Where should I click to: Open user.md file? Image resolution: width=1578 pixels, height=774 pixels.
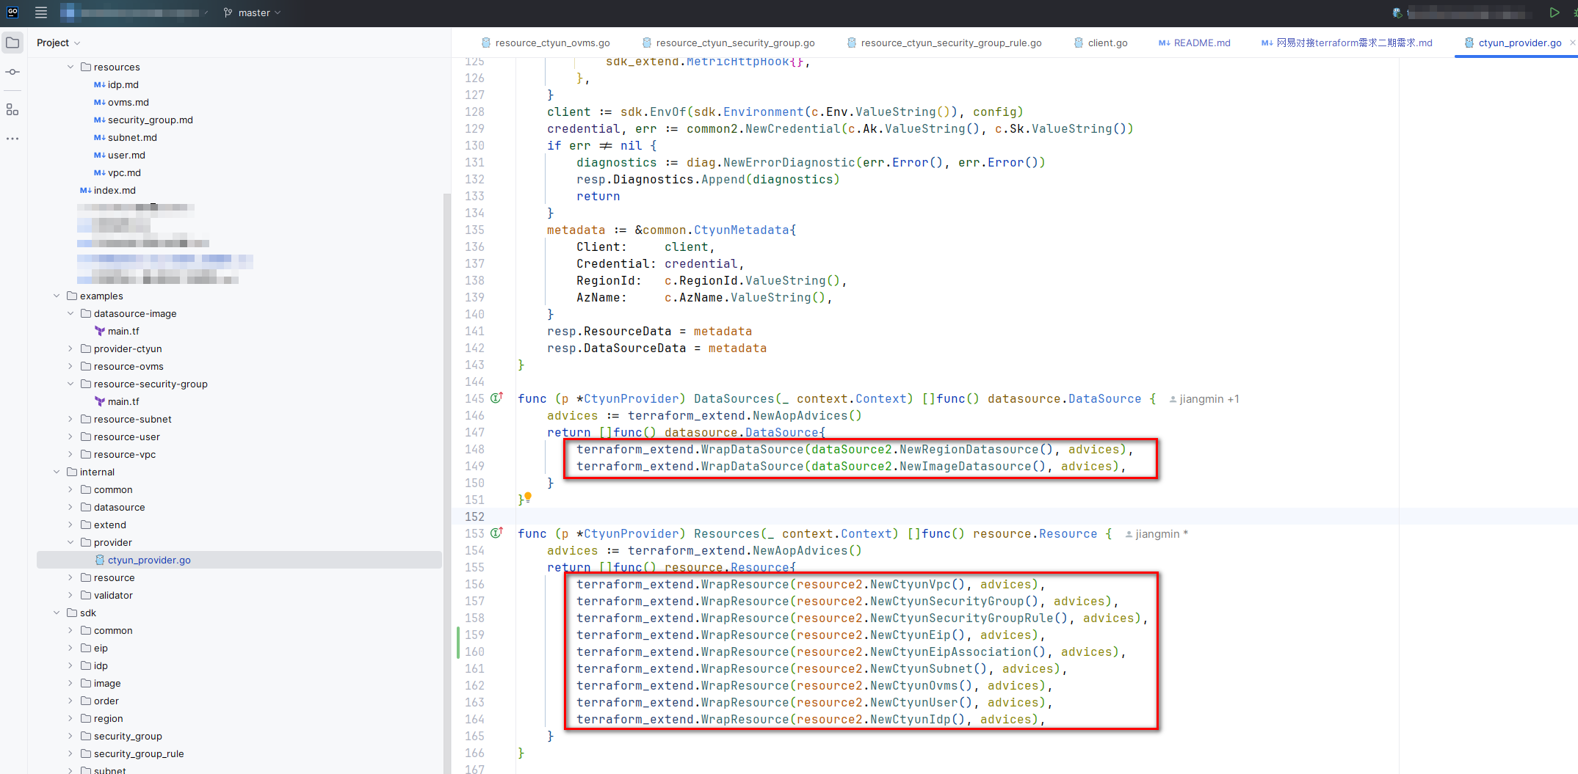(126, 155)
